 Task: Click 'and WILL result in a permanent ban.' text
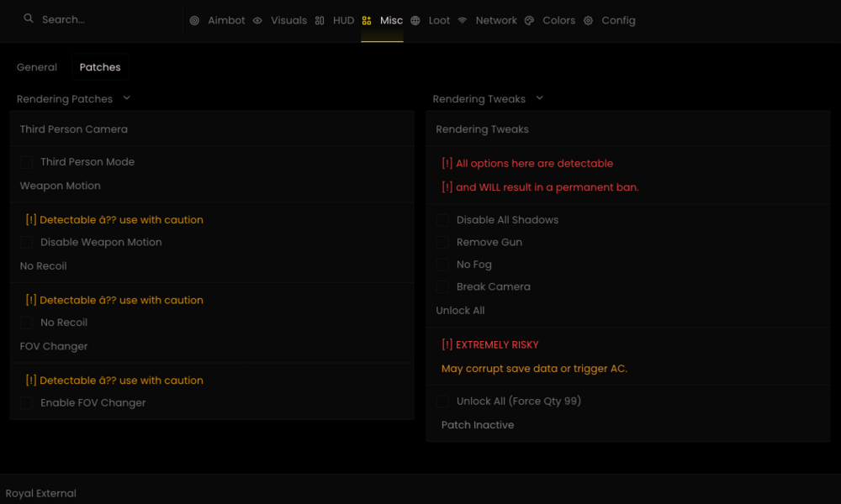point(540,187)
